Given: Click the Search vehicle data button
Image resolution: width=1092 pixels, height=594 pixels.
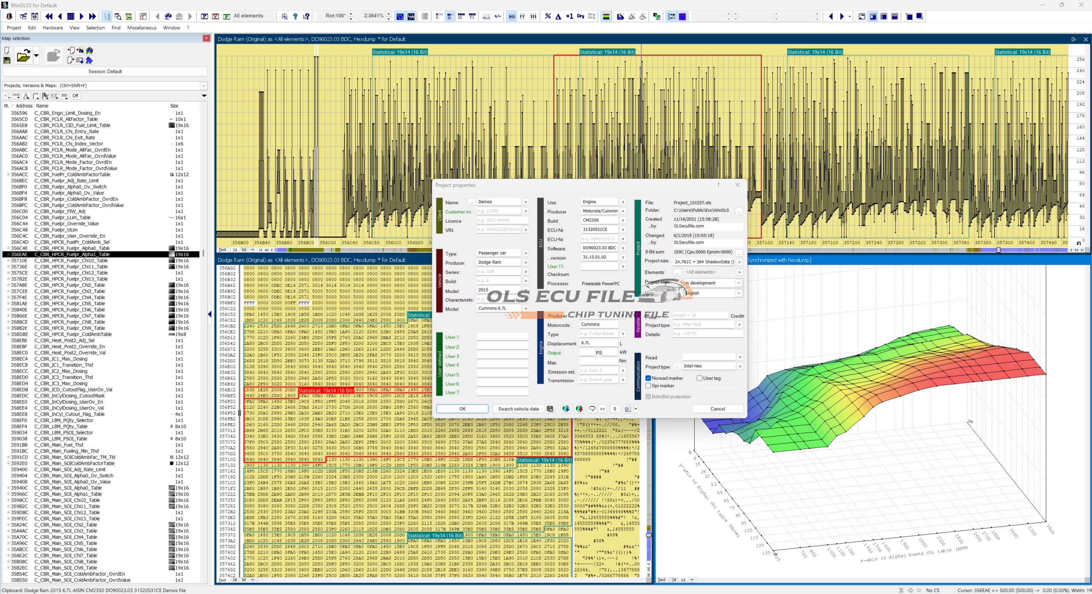Looking at the screenshot, I should (518, 409).
